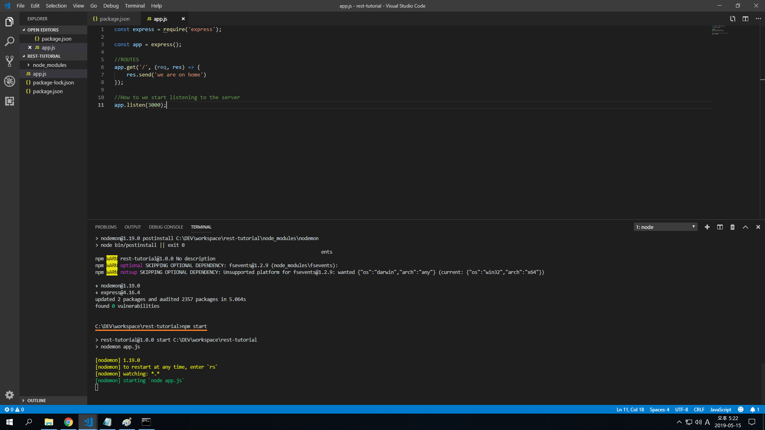Select app.js in the file tree
The width and height of the screenshot is (765, 430).
coord(53,74)
